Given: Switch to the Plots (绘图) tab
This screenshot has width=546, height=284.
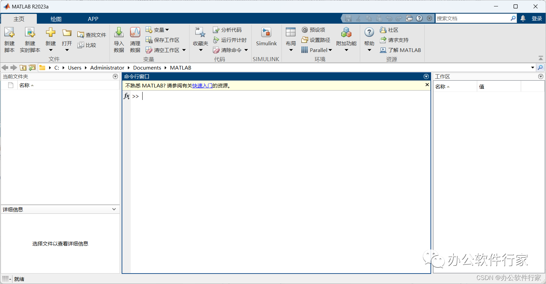Looking at the screenshot, I should tap(56, 19).
